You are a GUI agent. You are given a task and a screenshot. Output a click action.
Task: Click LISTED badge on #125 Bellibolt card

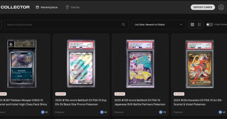tap(120, 94)
